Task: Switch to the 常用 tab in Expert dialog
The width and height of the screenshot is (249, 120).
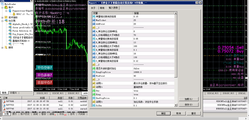Action: [x=102, y=8]
